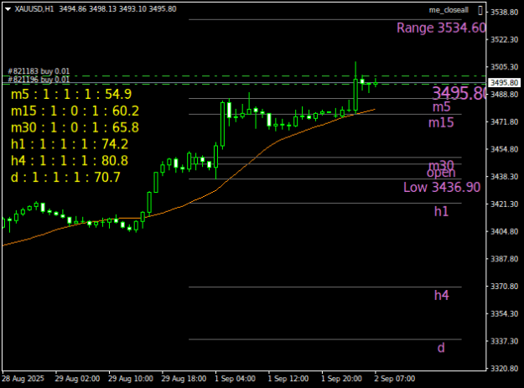Click the 3370.80 price axis label
This screenshot has width=524, height=388.
click(504, 286)
